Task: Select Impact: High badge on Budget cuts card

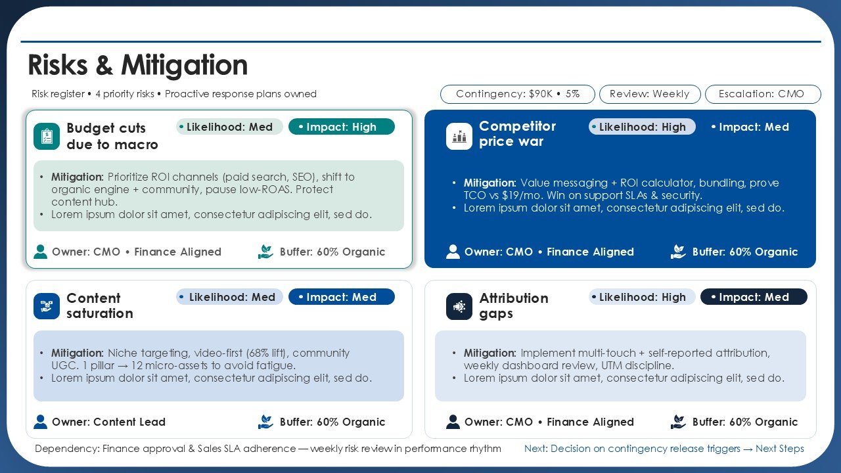Action: 342,127
